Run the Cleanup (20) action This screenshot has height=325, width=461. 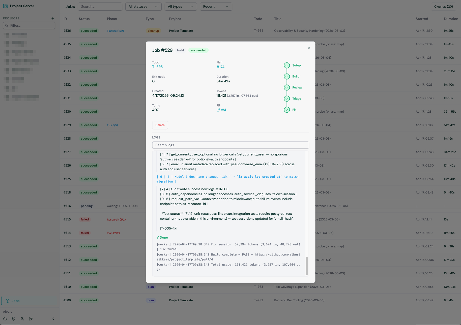point(443,7)
